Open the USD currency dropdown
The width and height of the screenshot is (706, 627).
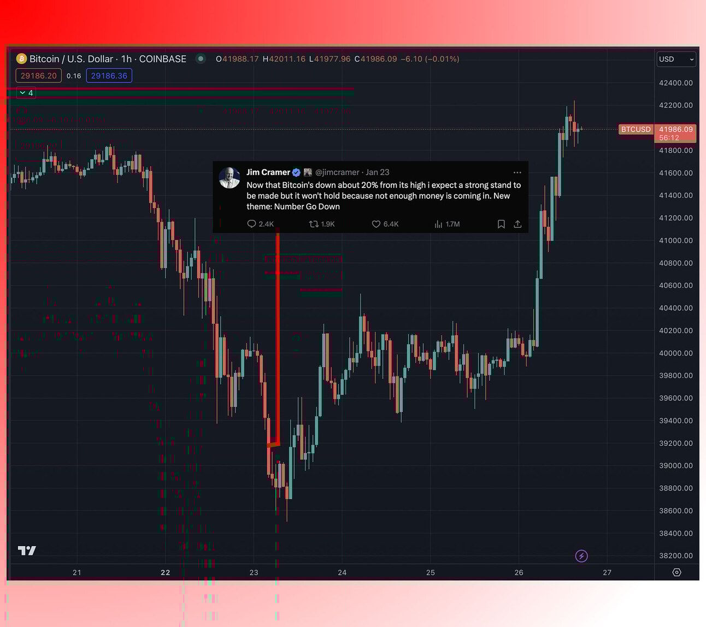pos(676,59)
